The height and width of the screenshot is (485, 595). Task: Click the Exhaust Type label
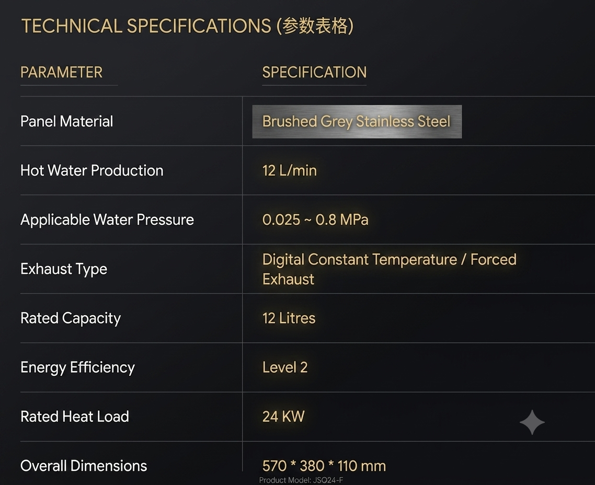coord(64,269)
